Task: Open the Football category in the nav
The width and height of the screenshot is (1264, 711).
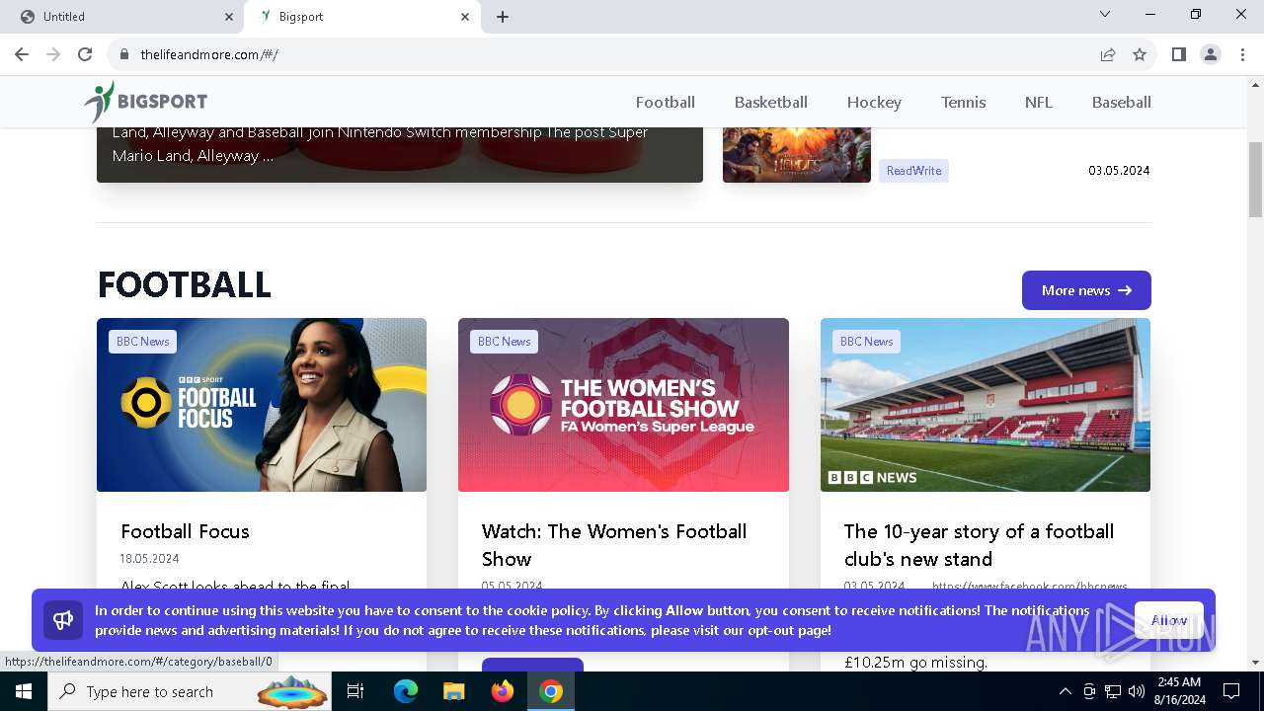Action: (666, 102)
